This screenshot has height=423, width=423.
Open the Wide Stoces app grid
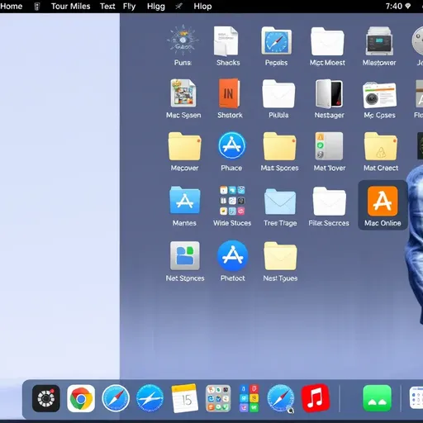point(232,201)
